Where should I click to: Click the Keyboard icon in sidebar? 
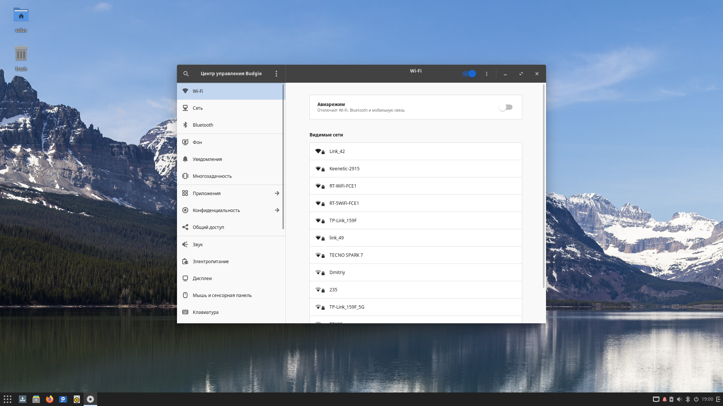tap(186, 312)
